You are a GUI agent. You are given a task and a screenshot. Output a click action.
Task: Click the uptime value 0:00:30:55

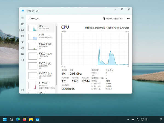click(x=68, y=89)
